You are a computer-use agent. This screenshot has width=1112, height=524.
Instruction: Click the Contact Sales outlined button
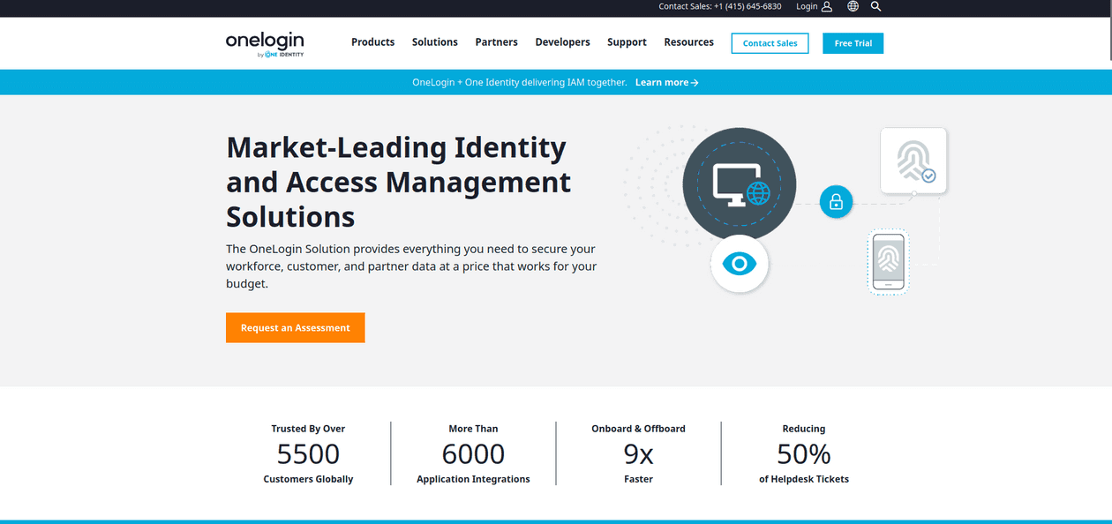tap(770, 42)
